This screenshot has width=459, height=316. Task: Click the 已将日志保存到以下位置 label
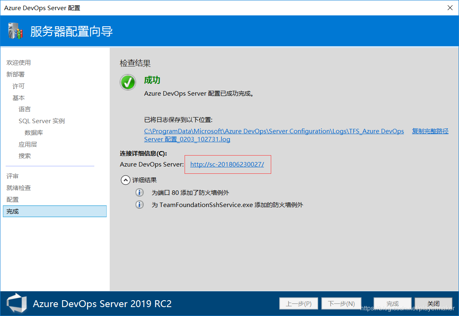tap(178, 120)
